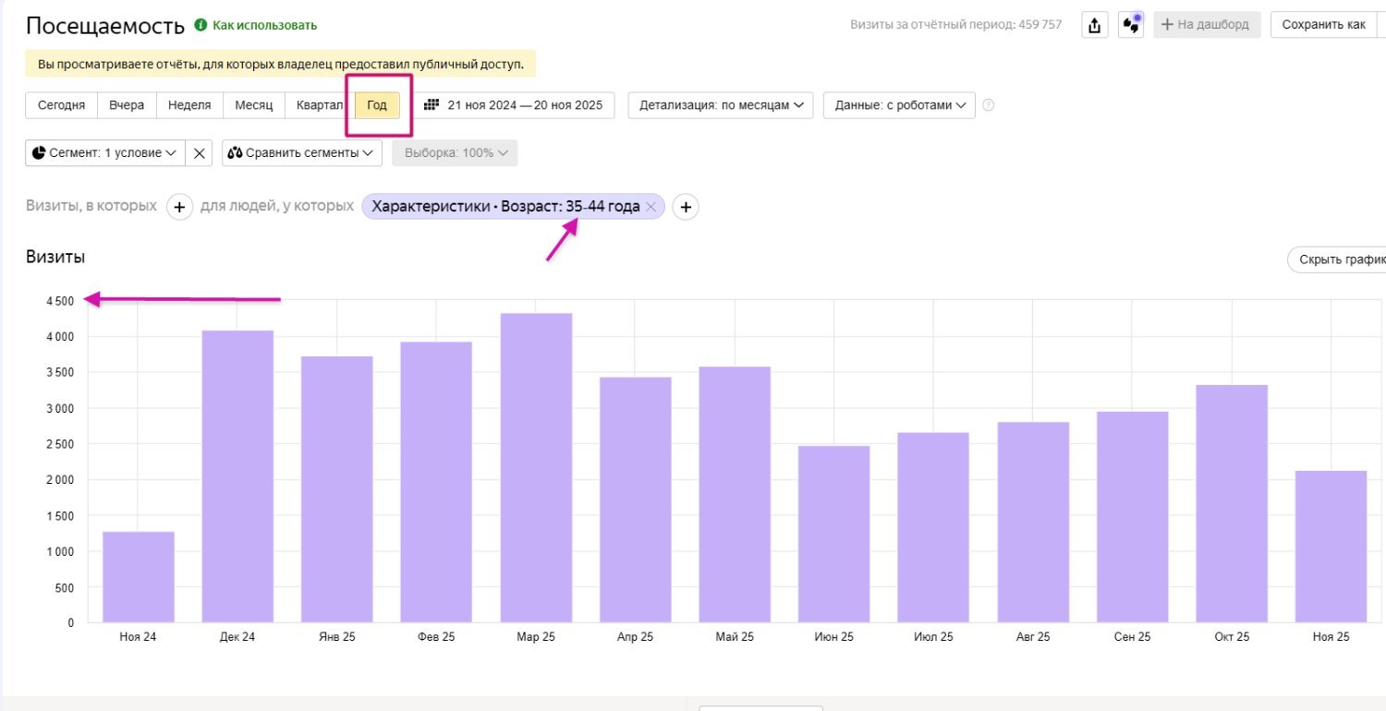Viewport: 1386px width, 711px height.
Task: Add a visit condition with plus icon
Action: click(179, 207)
